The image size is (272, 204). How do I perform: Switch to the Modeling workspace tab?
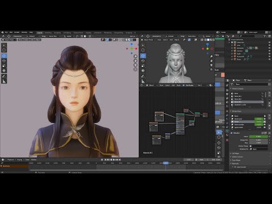click(48, 33)
